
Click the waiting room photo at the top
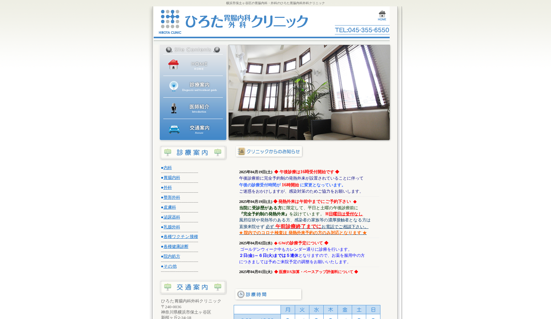309,92
